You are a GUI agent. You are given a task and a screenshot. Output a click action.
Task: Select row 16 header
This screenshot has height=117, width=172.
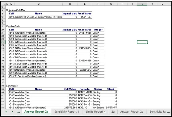(x=3, y=17)
